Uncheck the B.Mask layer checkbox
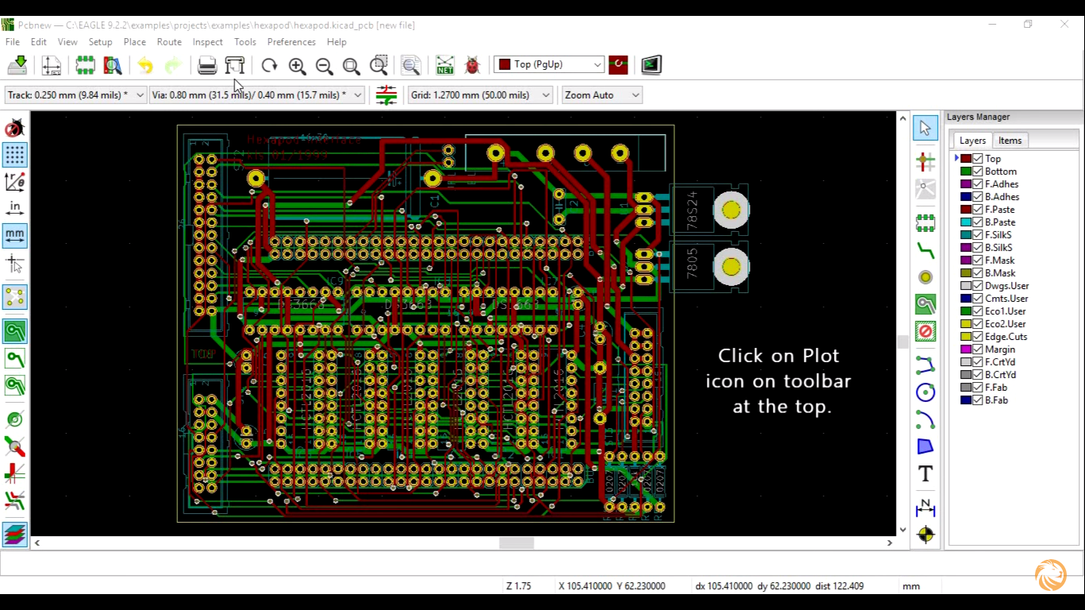The height and width of the screenshot is (610, 1085). [978, 273]
